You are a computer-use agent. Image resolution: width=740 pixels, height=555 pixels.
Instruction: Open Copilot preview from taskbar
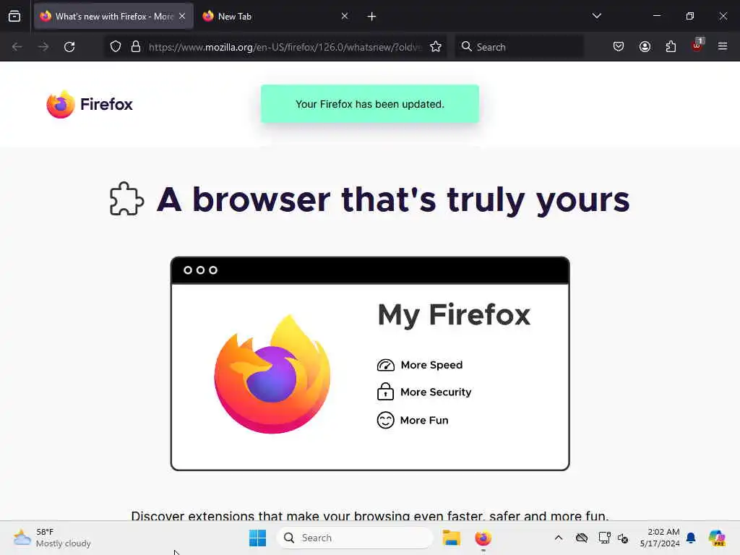tap(717, 538)
